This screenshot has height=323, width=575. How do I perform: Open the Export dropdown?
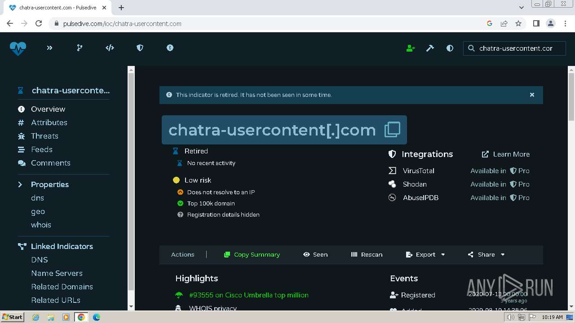click(425, 254)
